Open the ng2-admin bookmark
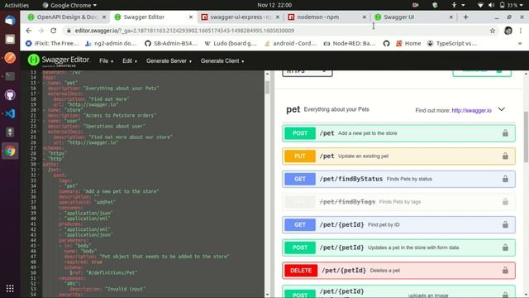The image size is (529, 298). pos(111,43)
